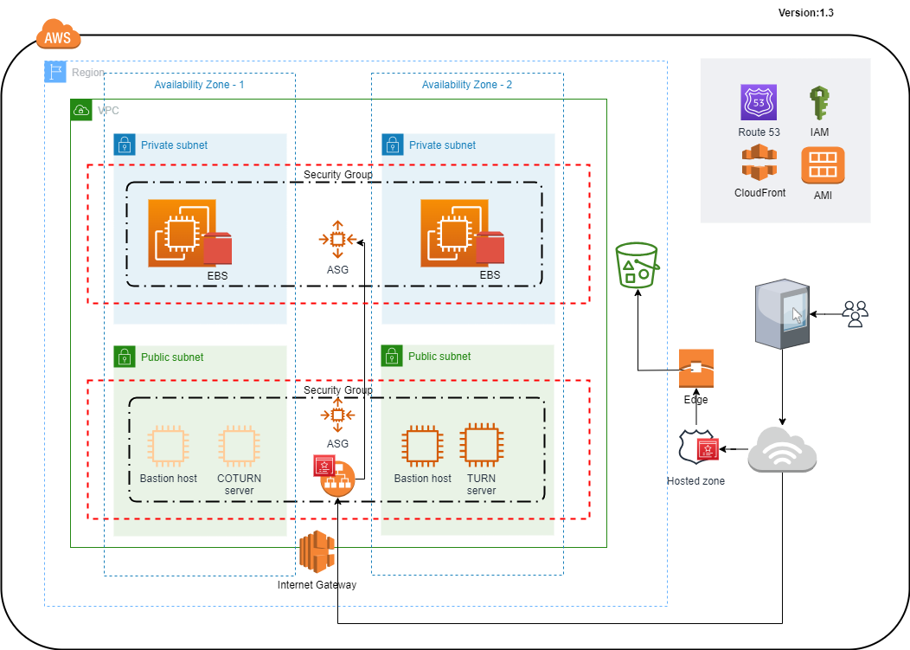The width and height of the screenshot is (910, 650).
Task: Select the Region flag icon
Action: [x=55, y=72]
